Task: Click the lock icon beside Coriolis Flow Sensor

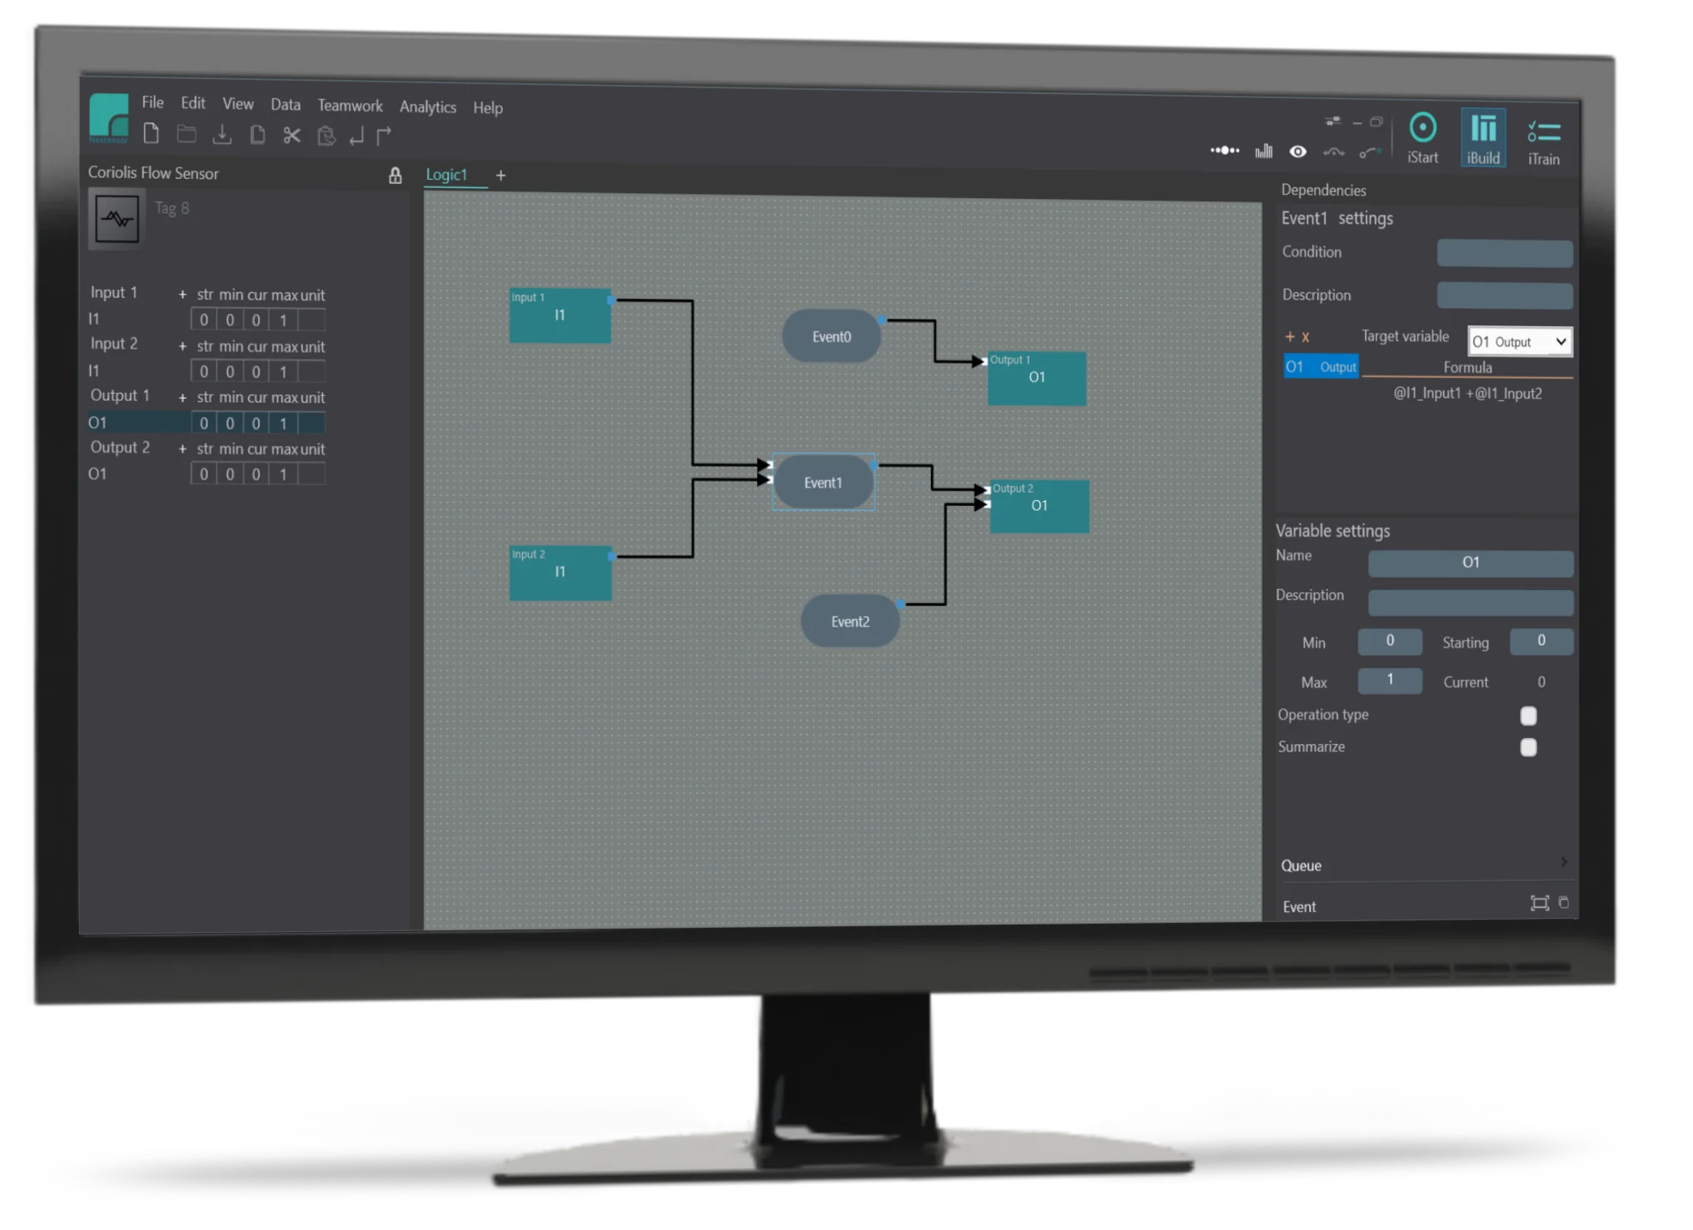Action: tap(395, 175)
